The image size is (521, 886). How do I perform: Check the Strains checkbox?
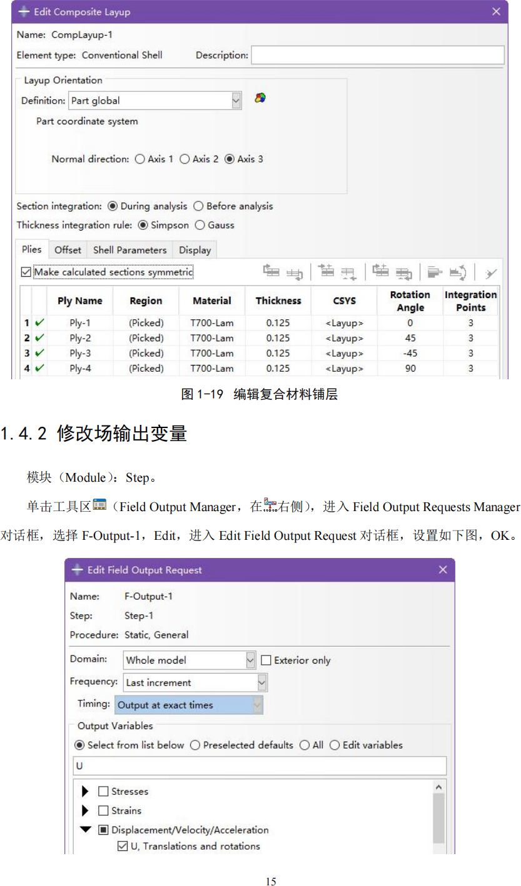click(103, 810)
